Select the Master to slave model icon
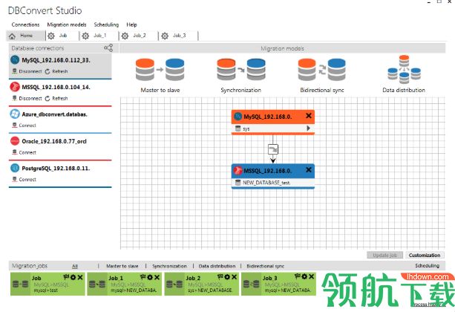 tap(160, 70)
